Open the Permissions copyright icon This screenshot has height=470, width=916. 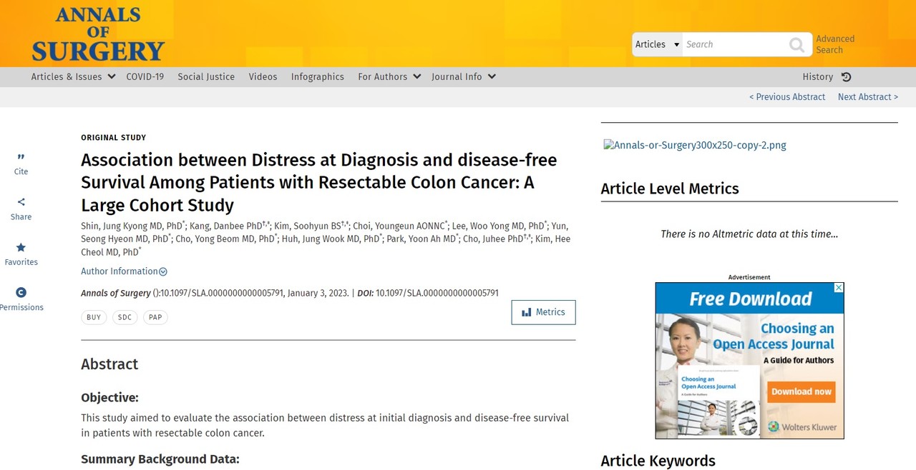coord(21,293)
